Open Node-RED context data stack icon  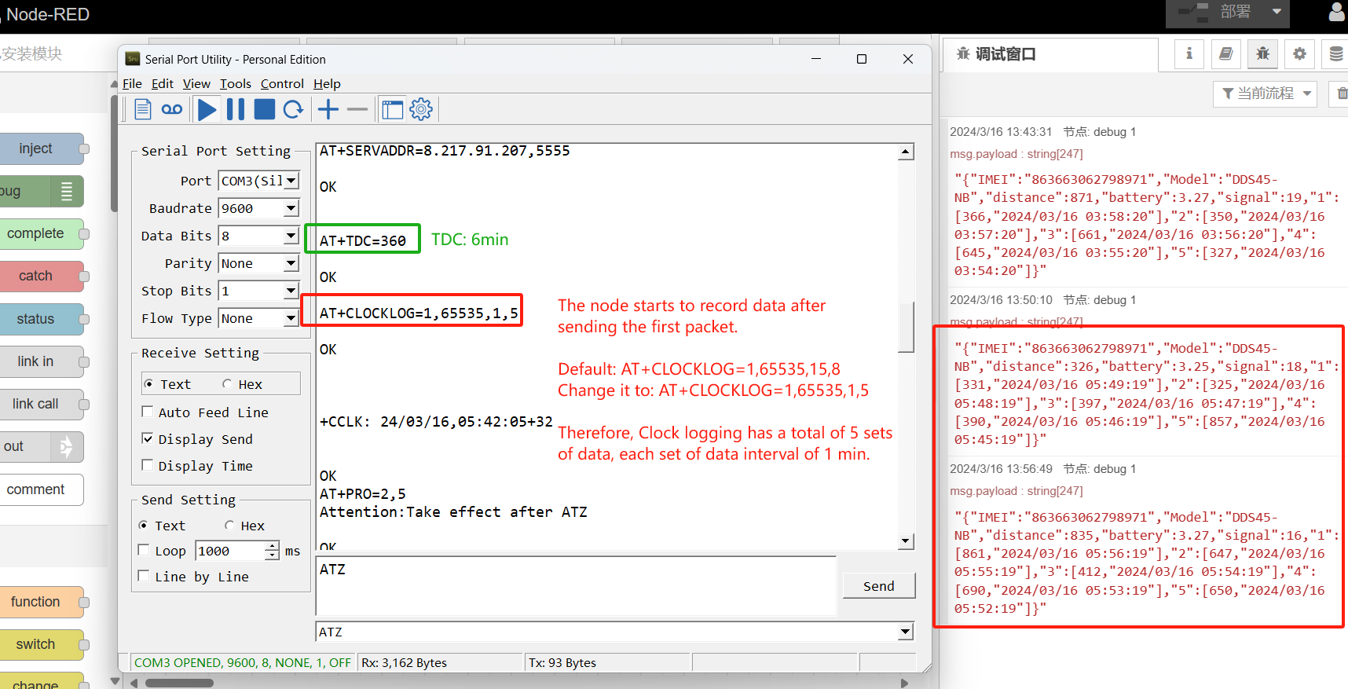(1335, 53)
